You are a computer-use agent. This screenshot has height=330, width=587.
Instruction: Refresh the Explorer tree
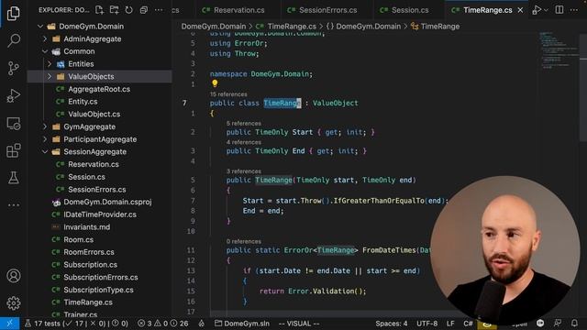pyautogui.click(x=129, y=10)
